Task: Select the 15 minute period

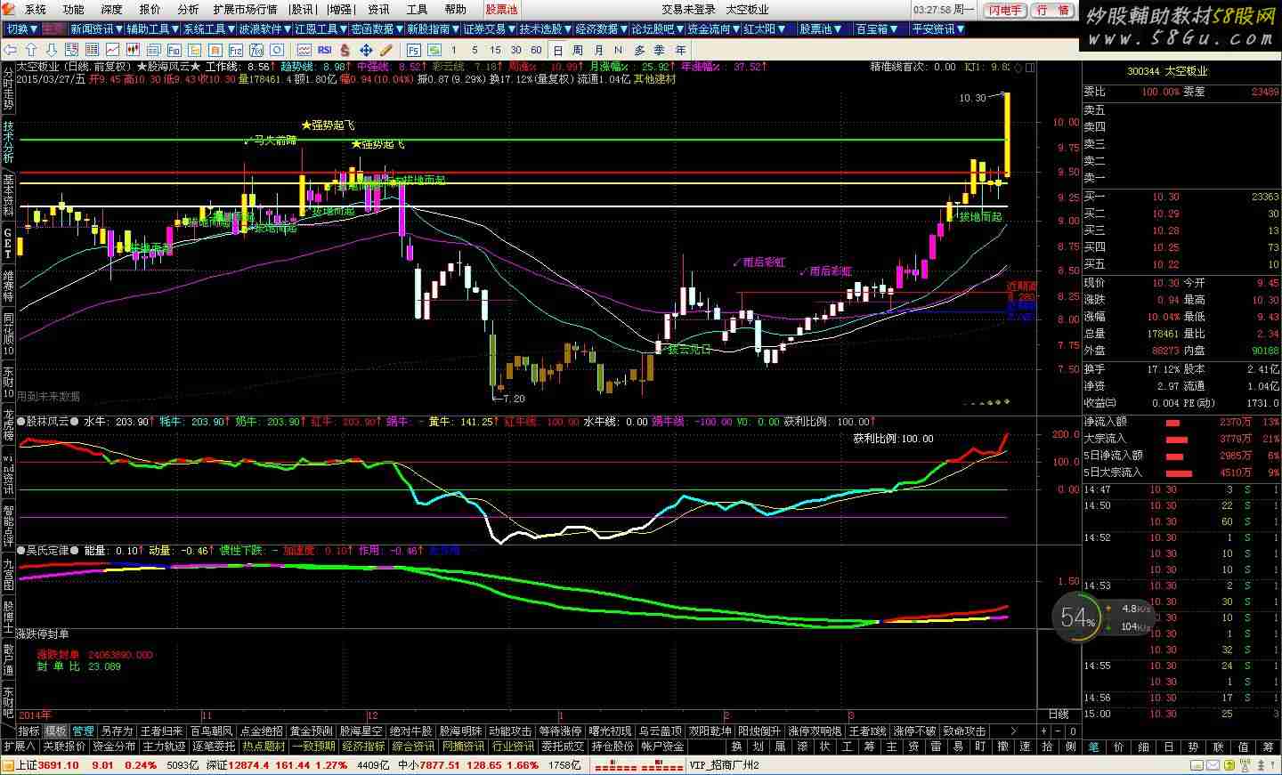Action: coord(495,50)
